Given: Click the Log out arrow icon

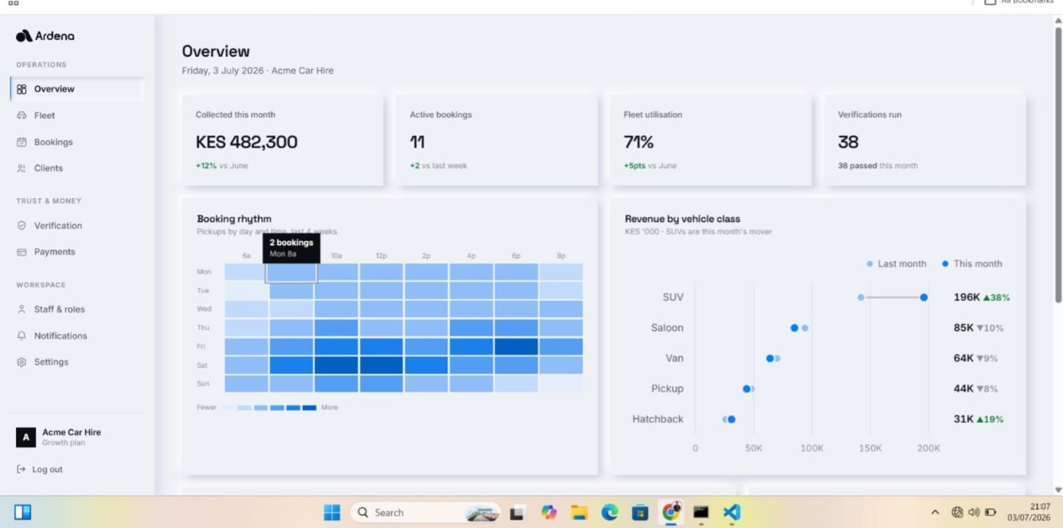Looking at the screenshot, I should [21, 470].
